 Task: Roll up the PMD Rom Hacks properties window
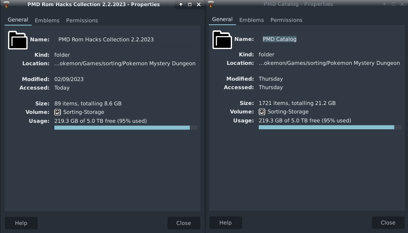tap(181, 4)
